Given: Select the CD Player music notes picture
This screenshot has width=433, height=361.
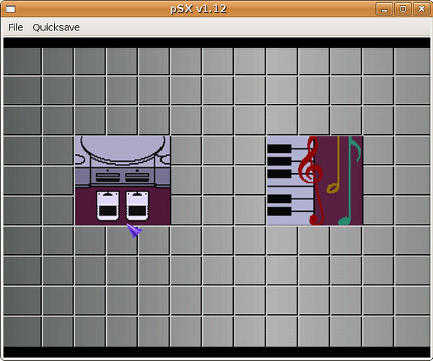Looking at the screenshot, I should pos(315,180).
